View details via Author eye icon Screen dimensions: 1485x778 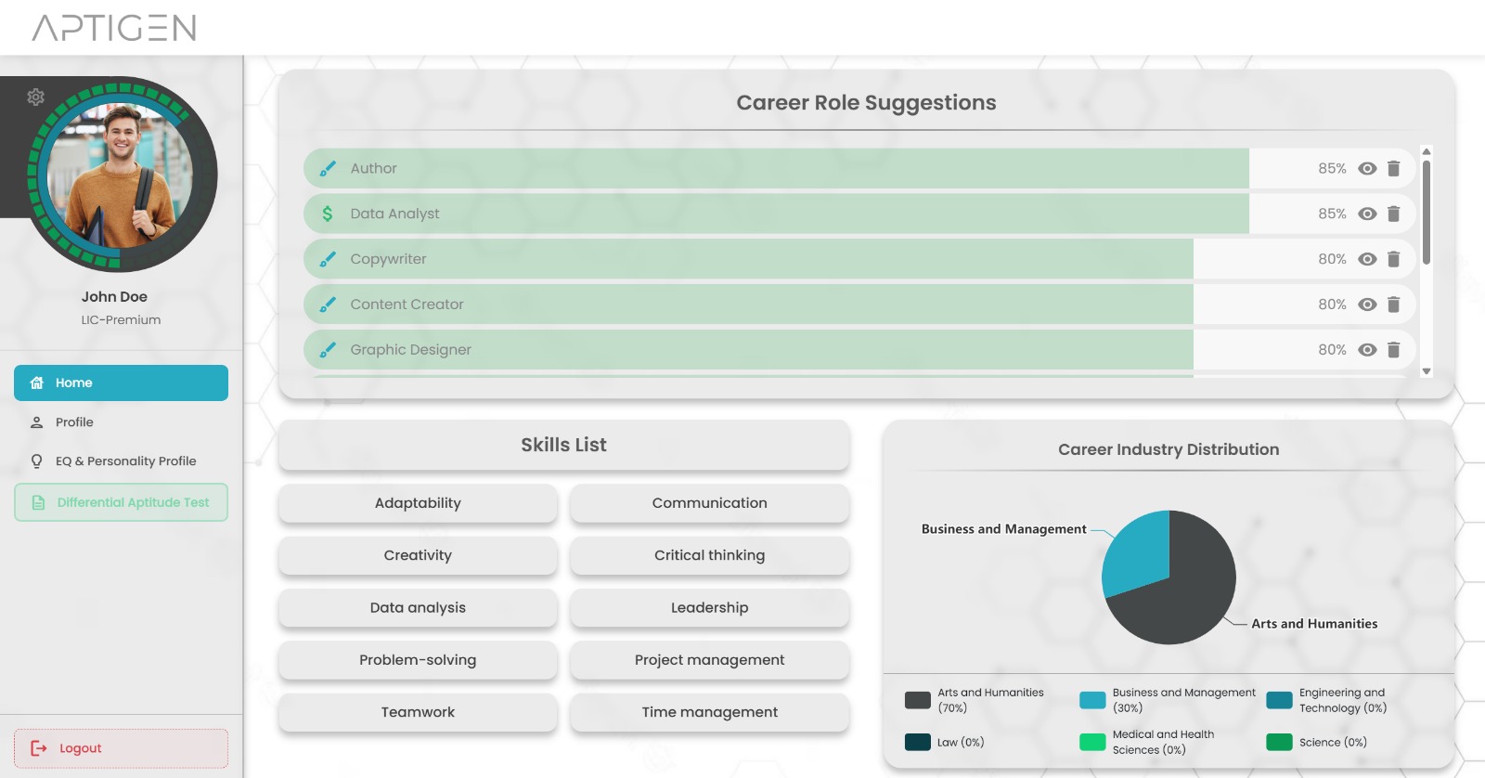point(1367,169)
